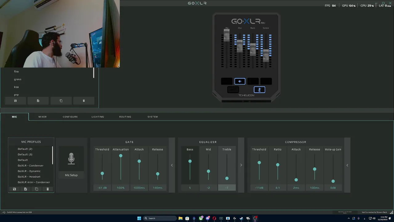
Task: Select the 'GoXLR mini - Condenser' profile
Action: pyautogui.click(x=34, y=182)
